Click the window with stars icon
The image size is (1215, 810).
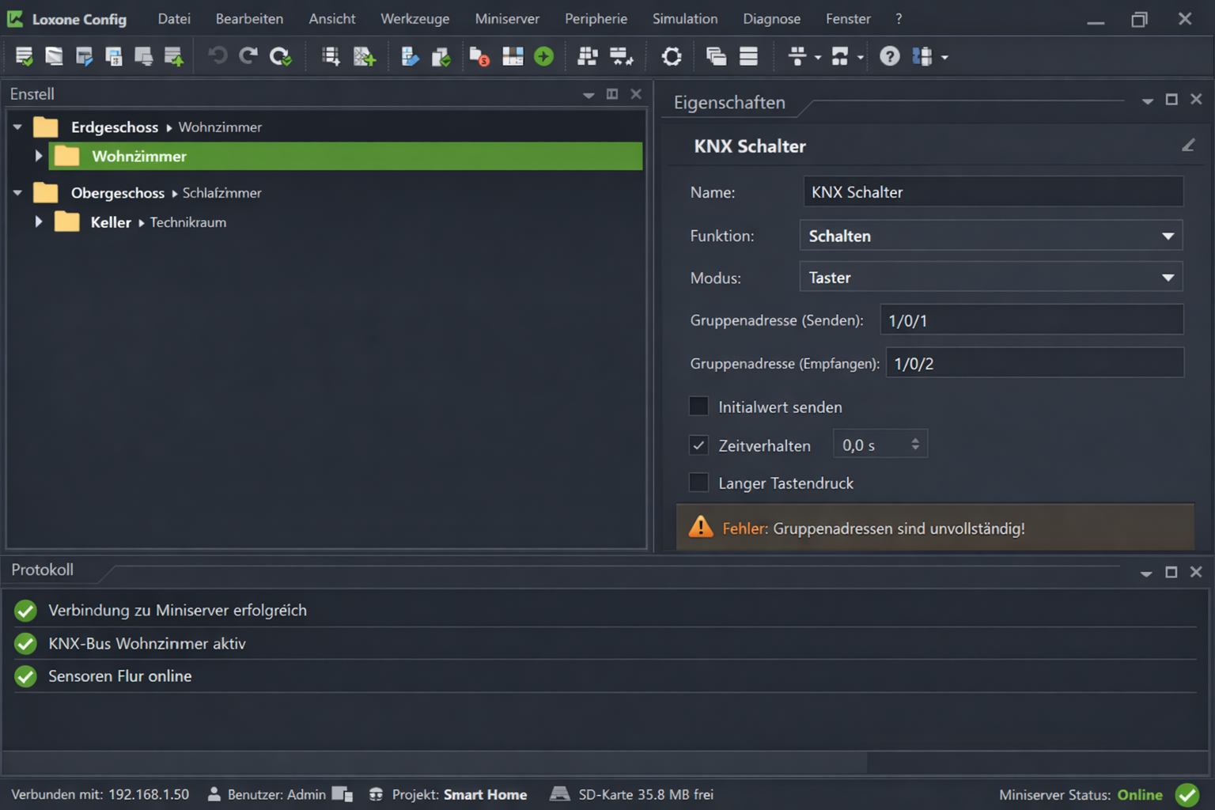coord(621,56)
